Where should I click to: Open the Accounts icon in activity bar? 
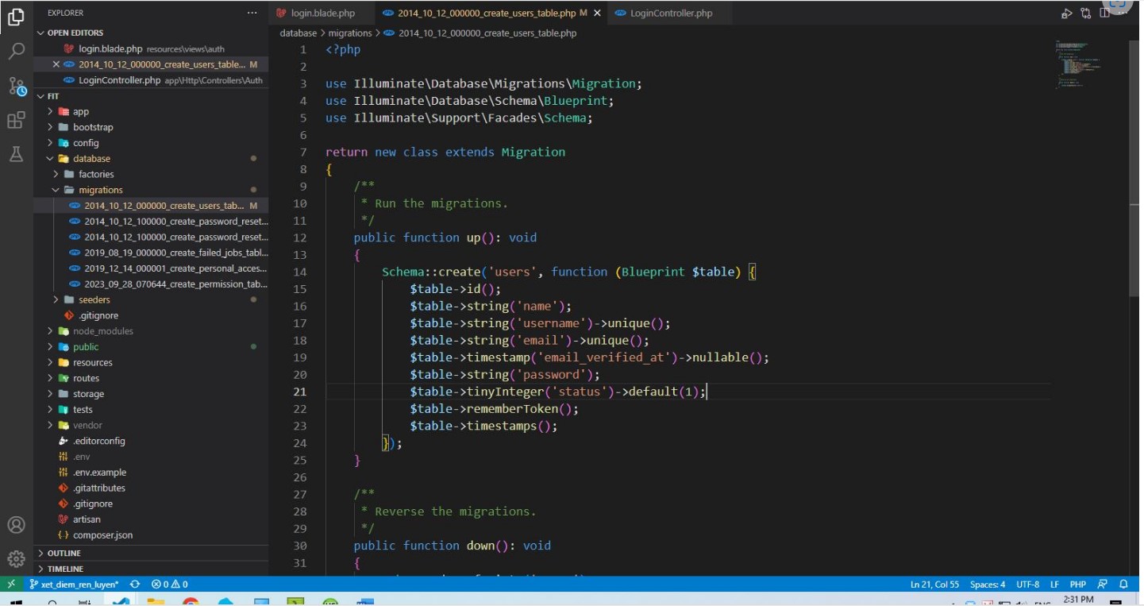point(16,525)
